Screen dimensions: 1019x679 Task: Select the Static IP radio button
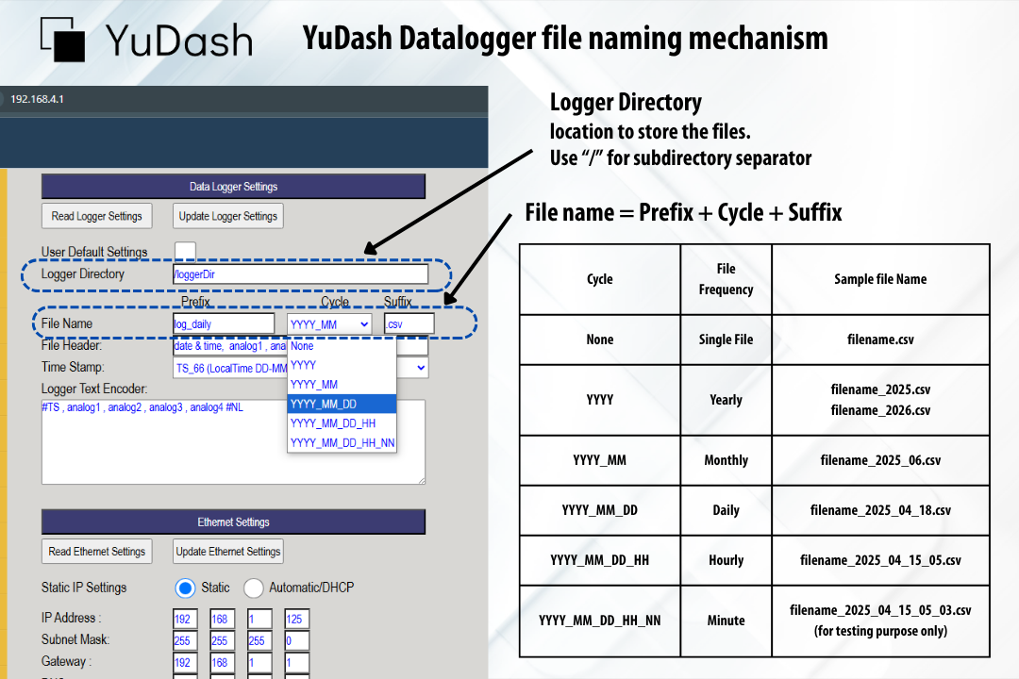[x=185, y=588]
